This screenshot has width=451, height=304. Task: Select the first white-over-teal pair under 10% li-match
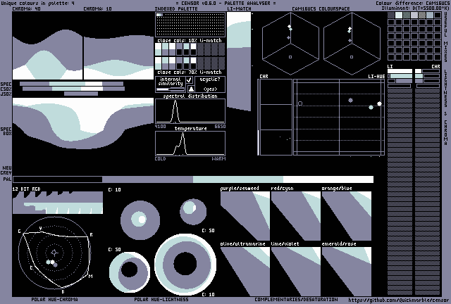click(x=158, y=49)
